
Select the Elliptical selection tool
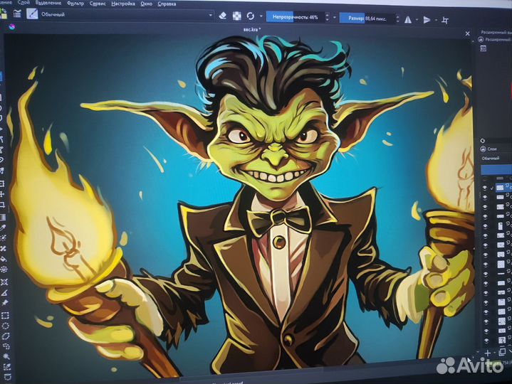[5, 326]
